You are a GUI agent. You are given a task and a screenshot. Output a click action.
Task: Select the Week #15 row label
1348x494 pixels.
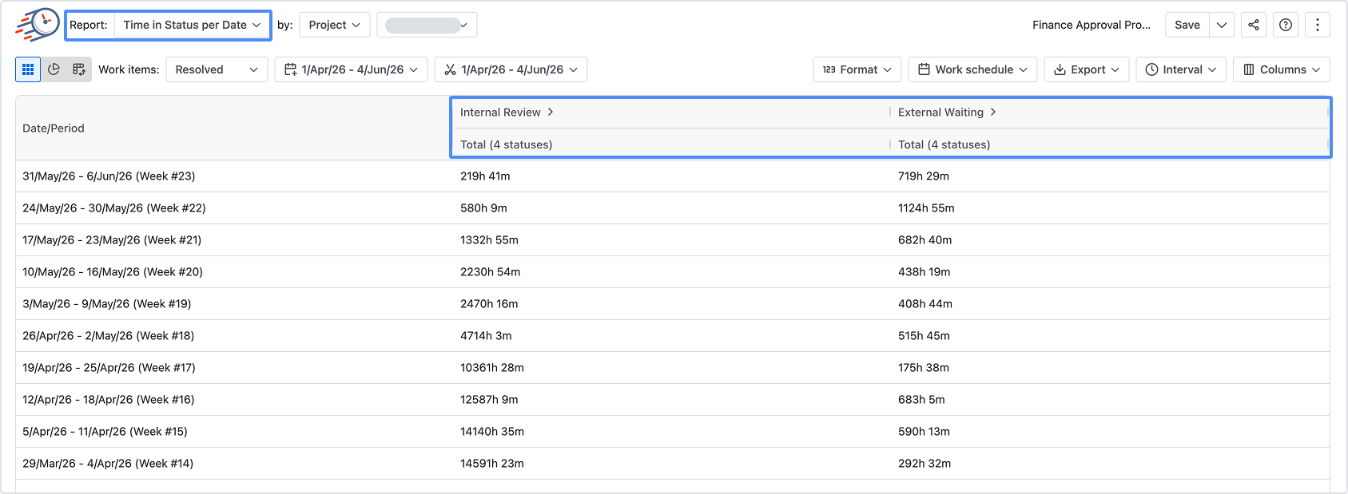click(x=105, y=432)
